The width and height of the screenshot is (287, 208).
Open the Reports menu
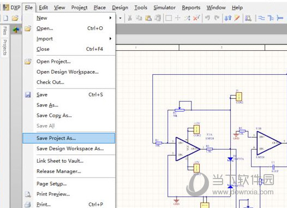click(x=191, y=8)
